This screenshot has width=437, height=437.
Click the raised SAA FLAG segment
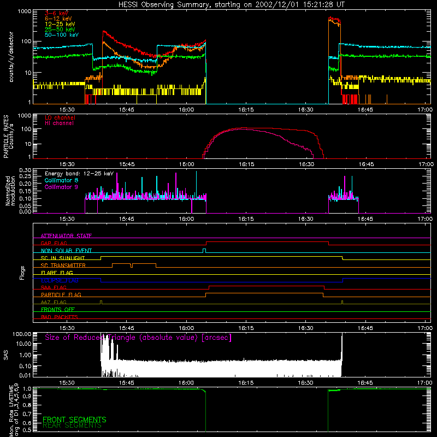267,286
